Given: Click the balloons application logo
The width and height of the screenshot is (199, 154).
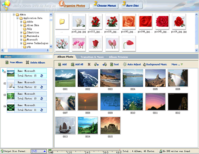Looking at the screenshot, I should click(5, 5).
